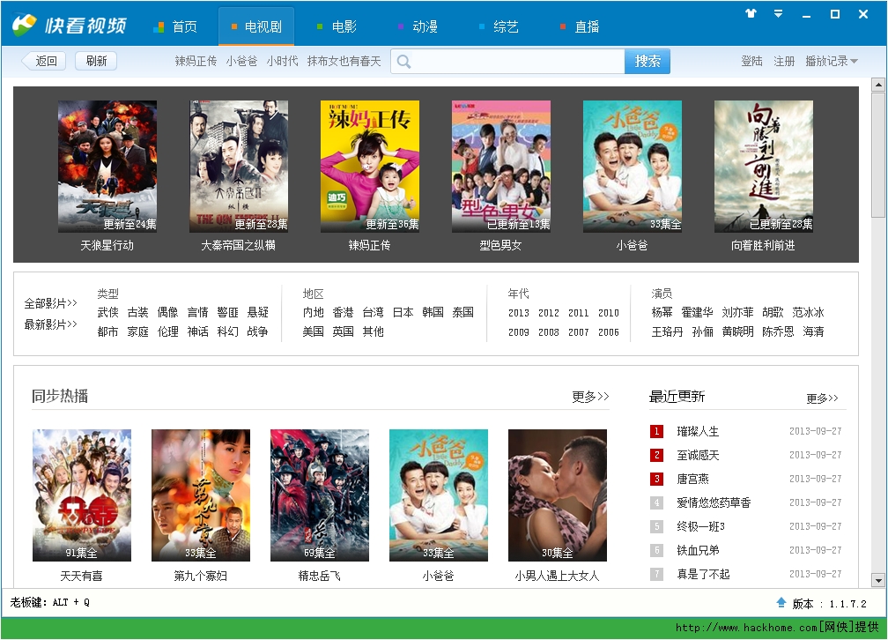Expand 最新影片>> listing

coord(50,324)
